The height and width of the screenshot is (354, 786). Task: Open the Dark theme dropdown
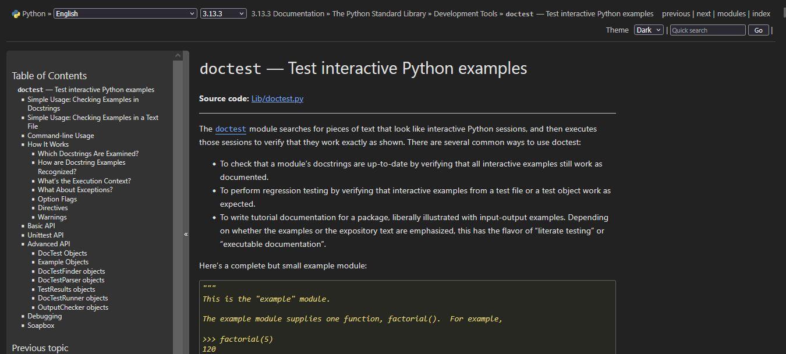[649, 30]
